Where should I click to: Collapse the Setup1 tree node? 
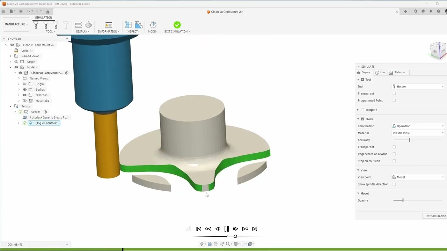coord(15,112)
